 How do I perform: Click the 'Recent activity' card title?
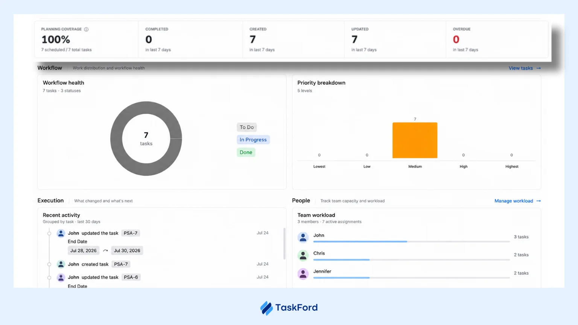61,215
